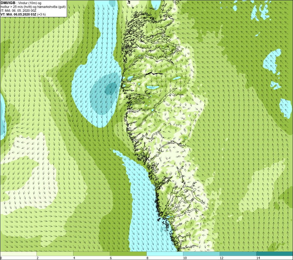293x260 pixels.
Task: Click the initial time "IT: Mið. 06. 05. 2020 00Z"
Action: tap(18, 11)
